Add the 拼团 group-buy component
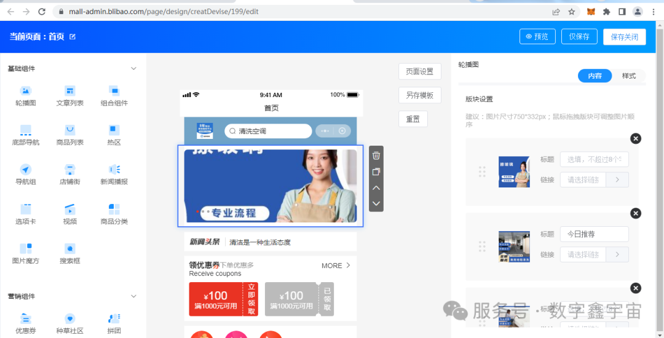Viewport: 664px width, 338px height. (114, 324)
